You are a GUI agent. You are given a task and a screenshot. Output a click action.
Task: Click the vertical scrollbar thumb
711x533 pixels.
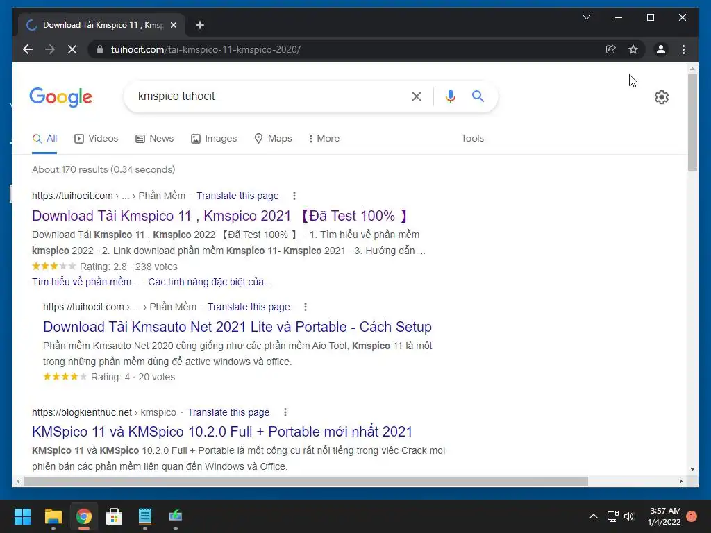(x=692, y=122)
